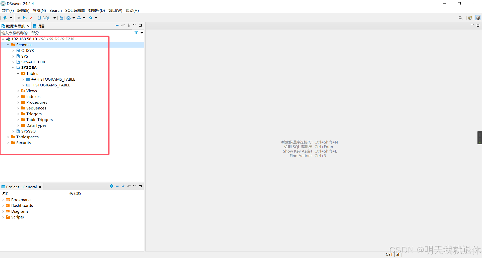The height and width of the screenshot is (258, 482).
Task: Open the new connection type dropdown arrow
Action: tap(11, 18)
